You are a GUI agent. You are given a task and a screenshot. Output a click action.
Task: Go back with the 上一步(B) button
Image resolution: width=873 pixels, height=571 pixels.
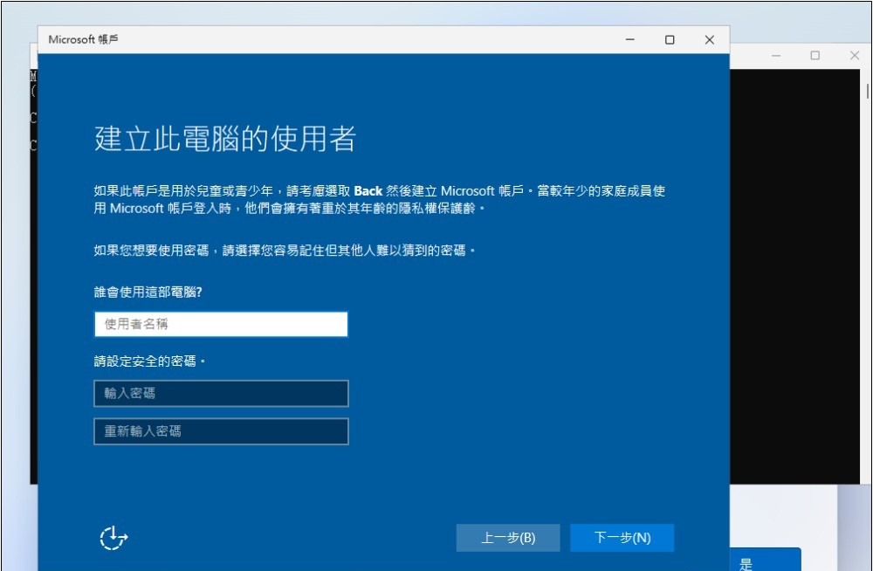coord(508,538)
